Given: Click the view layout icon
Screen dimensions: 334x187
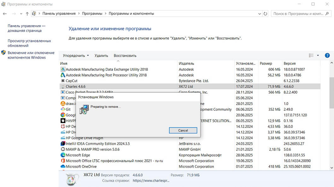Looking at the screenshot, I should point(311,55).
